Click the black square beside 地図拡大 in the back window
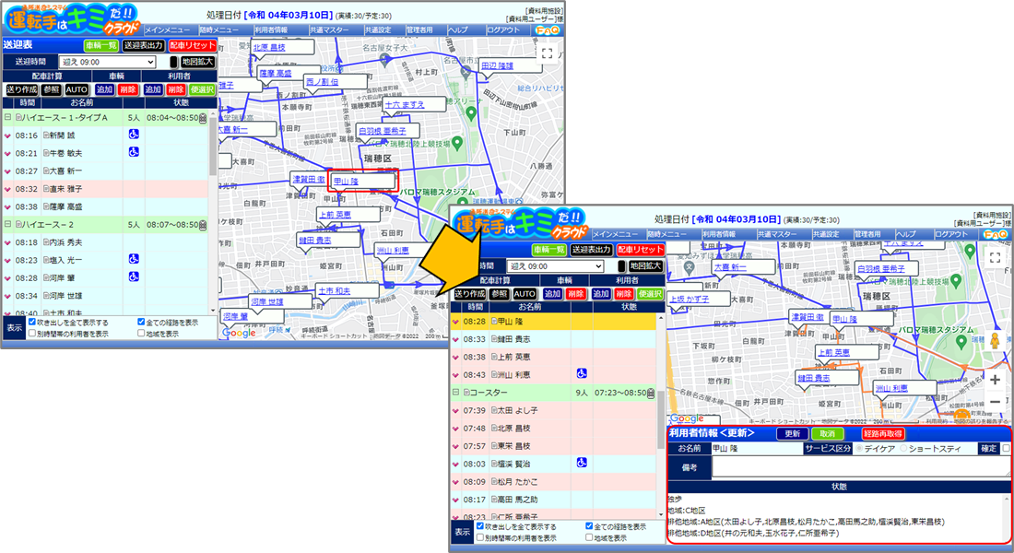 pos(173,62)
